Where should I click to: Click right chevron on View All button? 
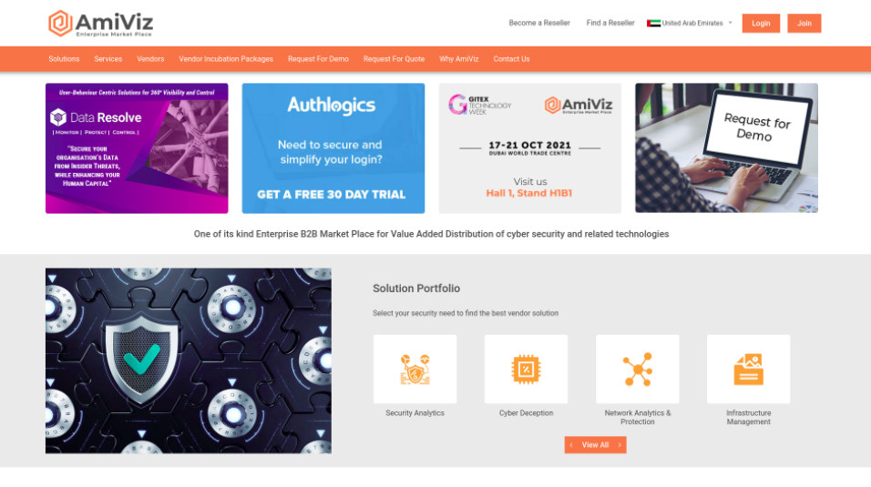620,445
